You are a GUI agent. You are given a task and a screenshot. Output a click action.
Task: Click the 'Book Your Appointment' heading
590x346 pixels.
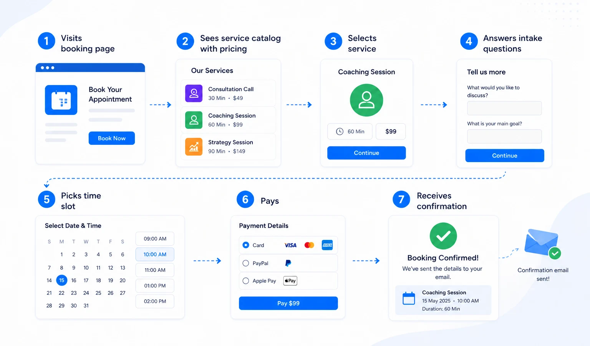pyautogui.click(x=110, y=94)
